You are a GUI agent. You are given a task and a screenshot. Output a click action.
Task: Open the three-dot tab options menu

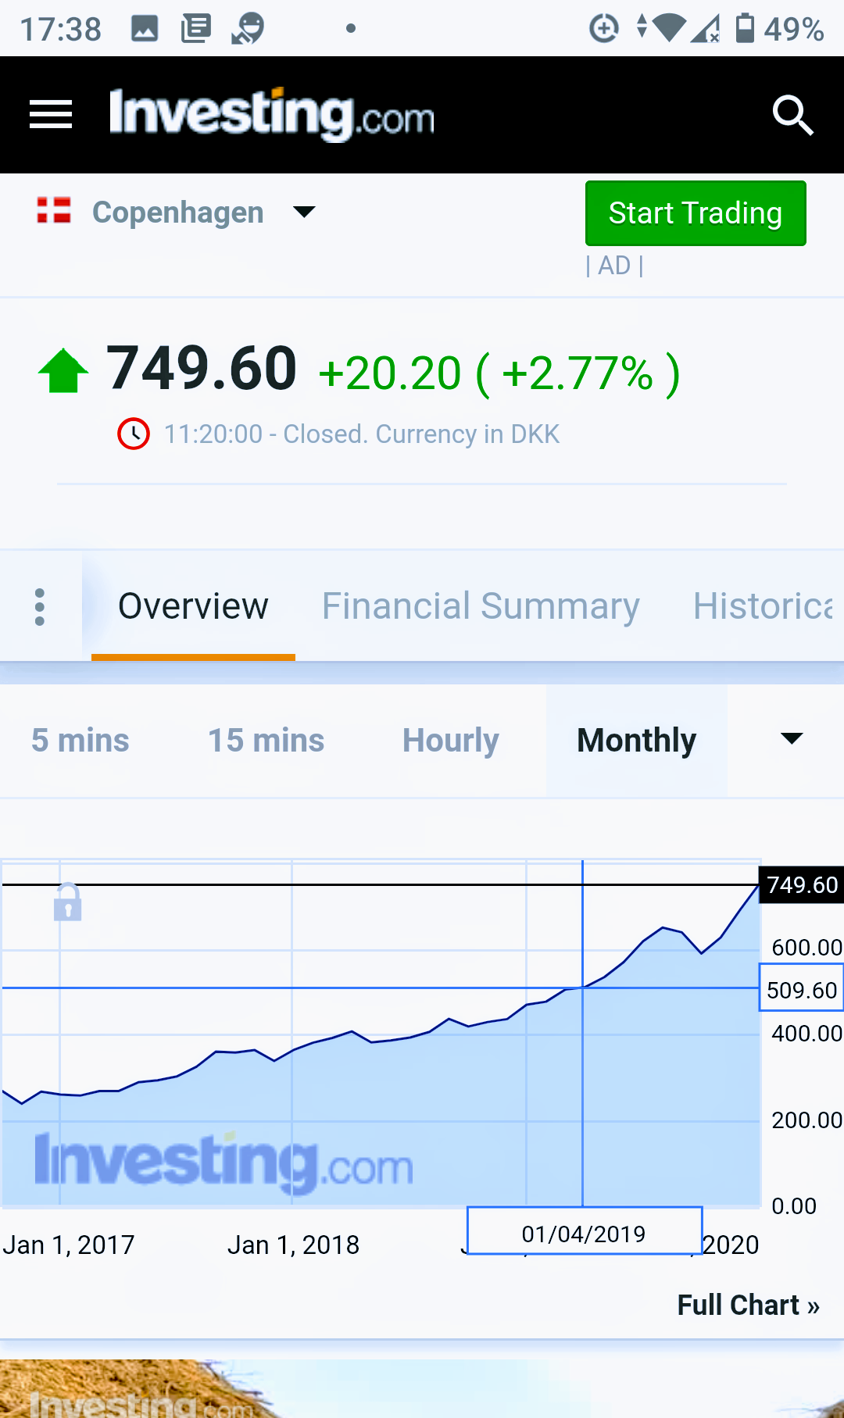coord(40,606)
